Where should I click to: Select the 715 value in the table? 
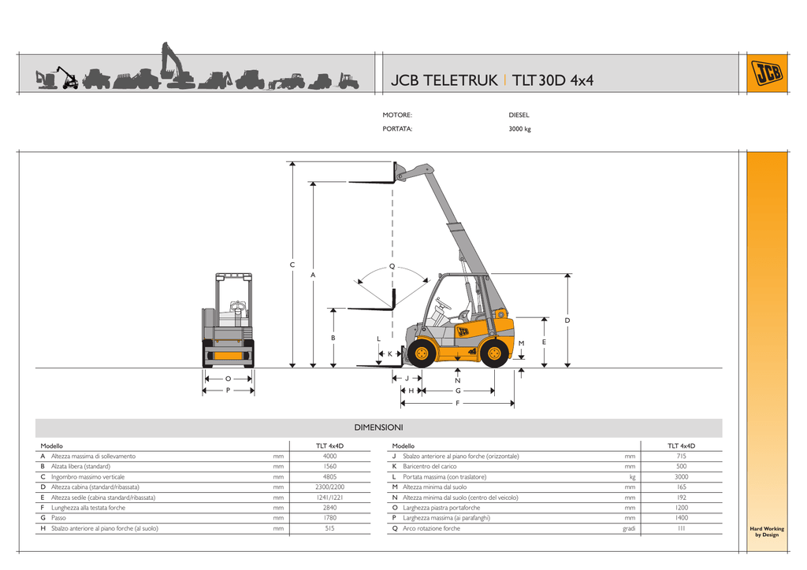pyautogui.click(x=682, y=457)
